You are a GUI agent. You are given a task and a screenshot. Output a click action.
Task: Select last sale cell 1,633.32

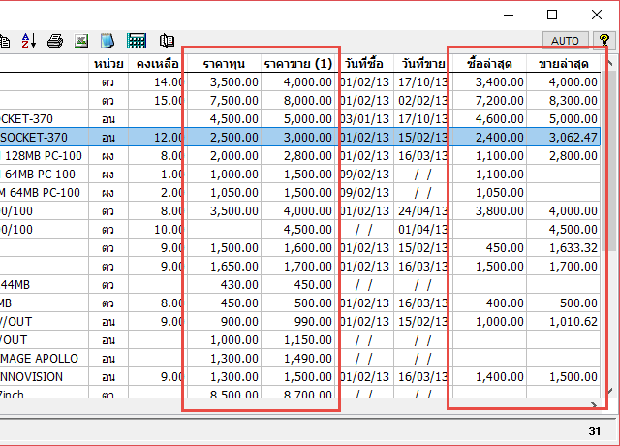[564, 248]
